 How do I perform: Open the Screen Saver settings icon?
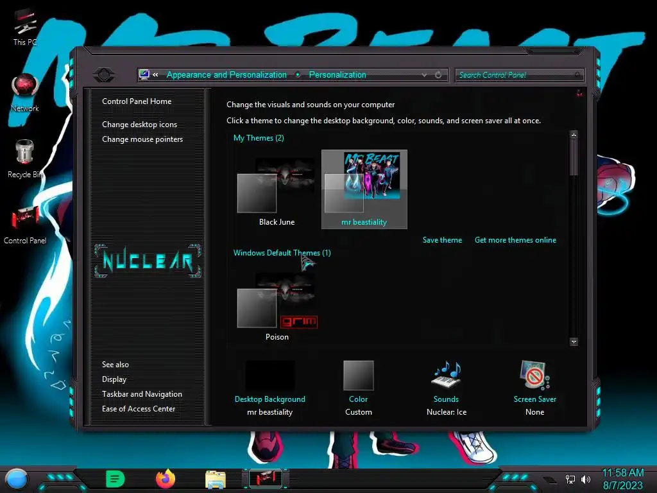[535, 375]
